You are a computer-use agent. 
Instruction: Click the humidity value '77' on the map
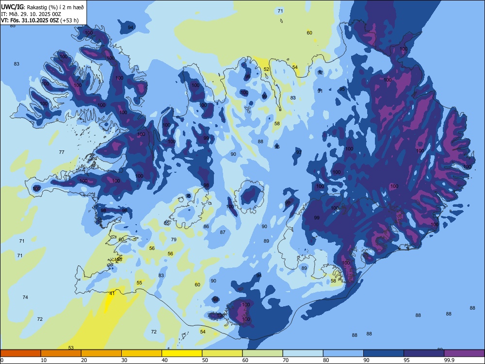(x=62, y=152)
